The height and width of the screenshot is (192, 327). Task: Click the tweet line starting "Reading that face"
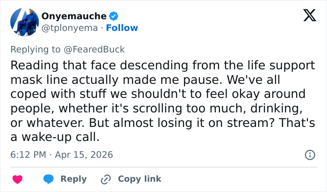(158, 64)
